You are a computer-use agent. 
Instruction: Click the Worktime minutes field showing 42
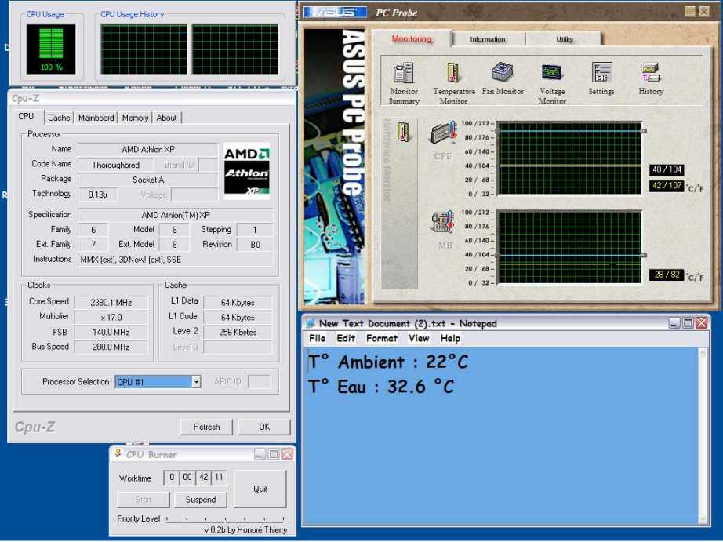point(203,477)
